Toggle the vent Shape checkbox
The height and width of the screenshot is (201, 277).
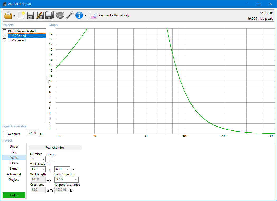tap(51, 159)
